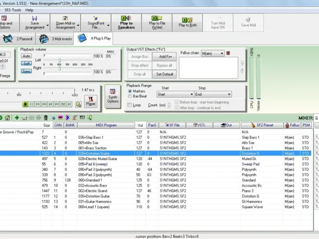The image size is (319, 239).
Task: Click the piano keyboard icon in toolbar
Action: click(x=82, y=118)
